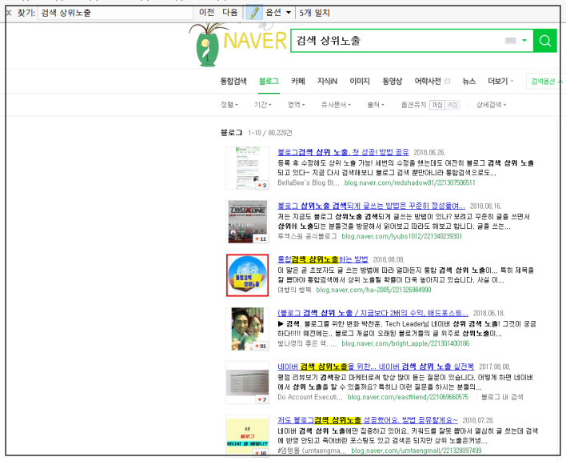Open the 출처 dropdown
566x461 pixels.
pyautogui.click(x=376, y=105)
